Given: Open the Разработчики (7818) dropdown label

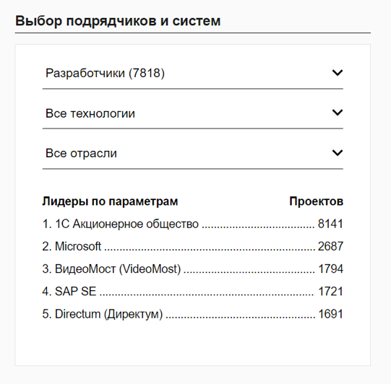Looking at the screenshot, I should tap(105, 73).
